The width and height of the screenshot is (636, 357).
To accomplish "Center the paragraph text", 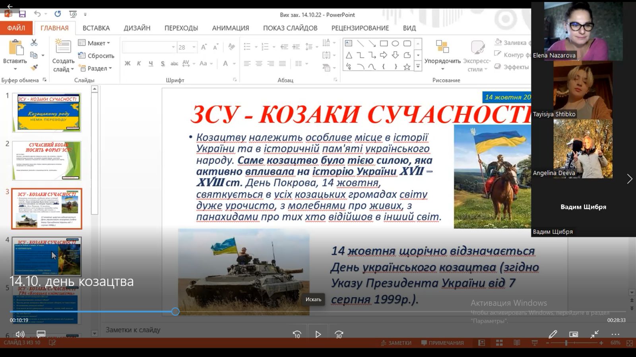I will [259, 63].
